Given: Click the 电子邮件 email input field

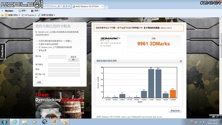Looking at the screenshot, I should click(x=64, y=65).
